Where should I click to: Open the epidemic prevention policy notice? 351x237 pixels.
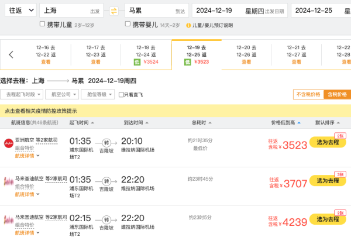[x=41, y=111]
